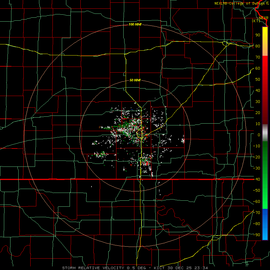This screenshot has height=270, width=270.
Task: Click the 100 NMI range ring label
Action: coord(135,25)
